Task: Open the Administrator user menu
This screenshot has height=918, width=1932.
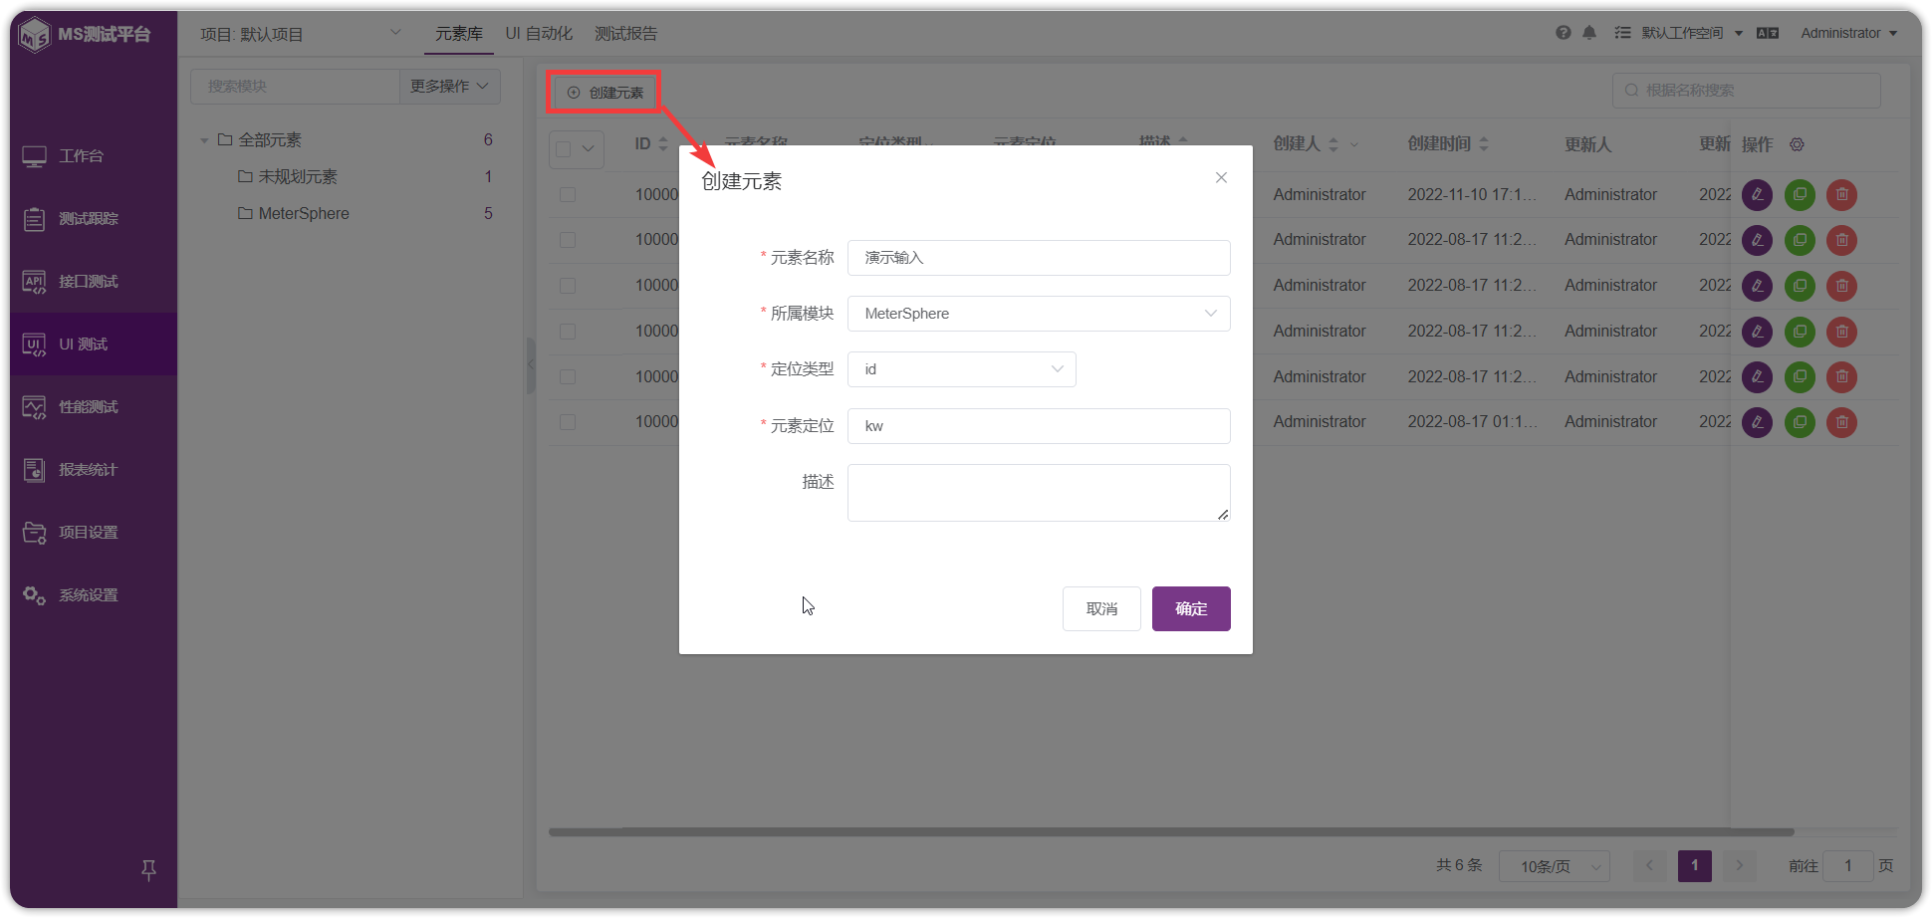Action: coord(1848,33)
